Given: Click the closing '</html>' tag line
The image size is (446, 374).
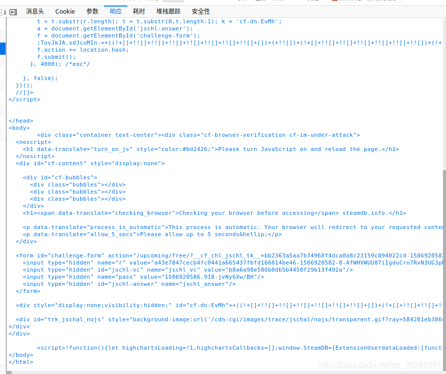Looking at the screenshot, I should click(x=21, y=363).
